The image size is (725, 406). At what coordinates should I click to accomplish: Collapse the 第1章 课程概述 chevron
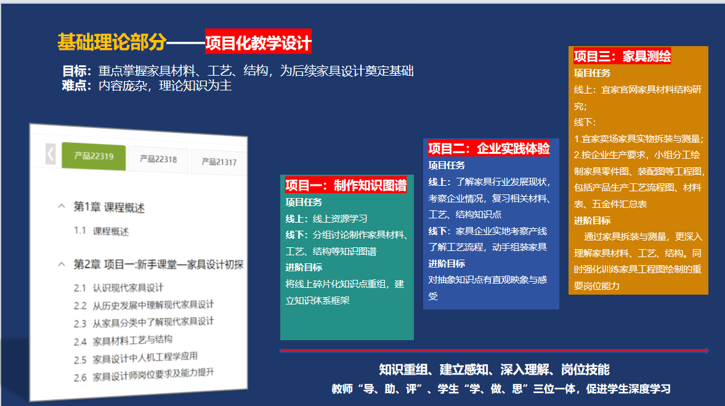[61, 206]
